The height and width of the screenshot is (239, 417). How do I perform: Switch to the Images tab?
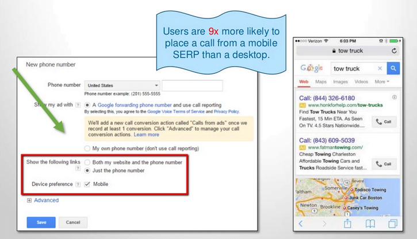[x=341, y=81]
